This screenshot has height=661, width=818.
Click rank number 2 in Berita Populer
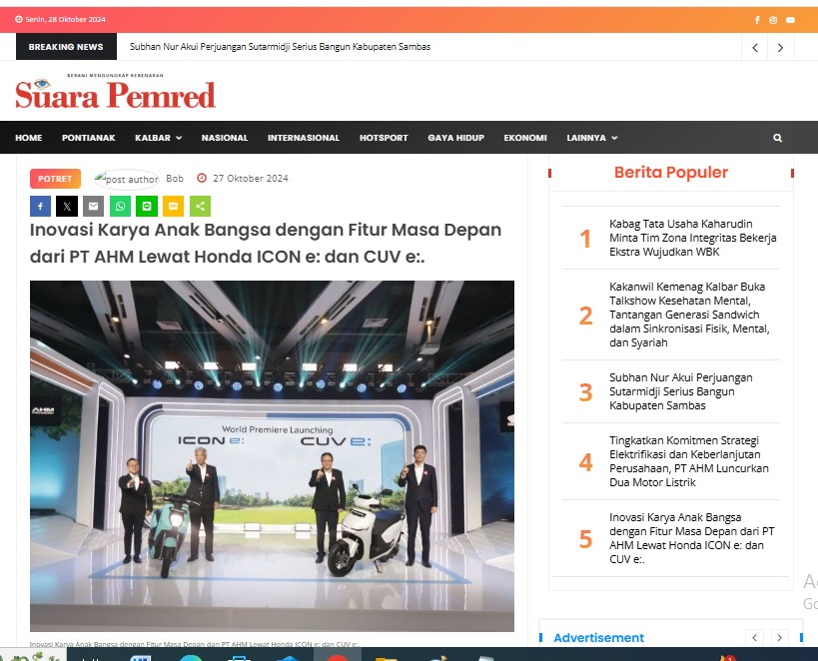pyautogui.click(x=585, y=316)
